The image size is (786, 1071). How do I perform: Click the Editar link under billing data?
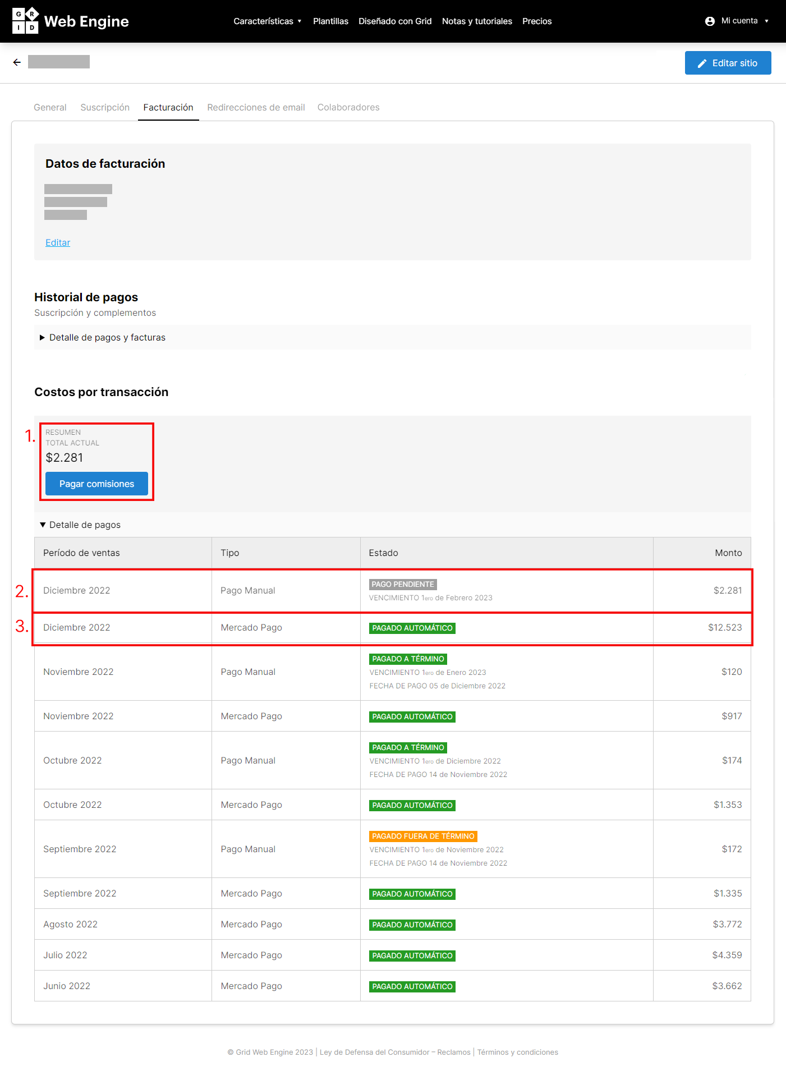point(58,242)
